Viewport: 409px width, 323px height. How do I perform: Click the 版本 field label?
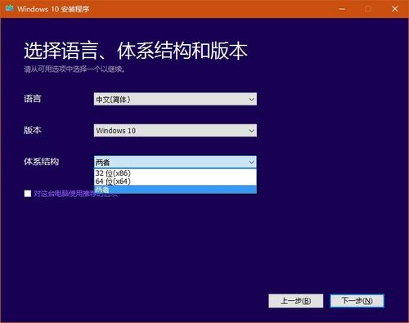[x=33, y=130]
